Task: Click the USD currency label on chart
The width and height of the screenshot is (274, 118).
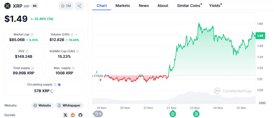Action: [262, 103]
